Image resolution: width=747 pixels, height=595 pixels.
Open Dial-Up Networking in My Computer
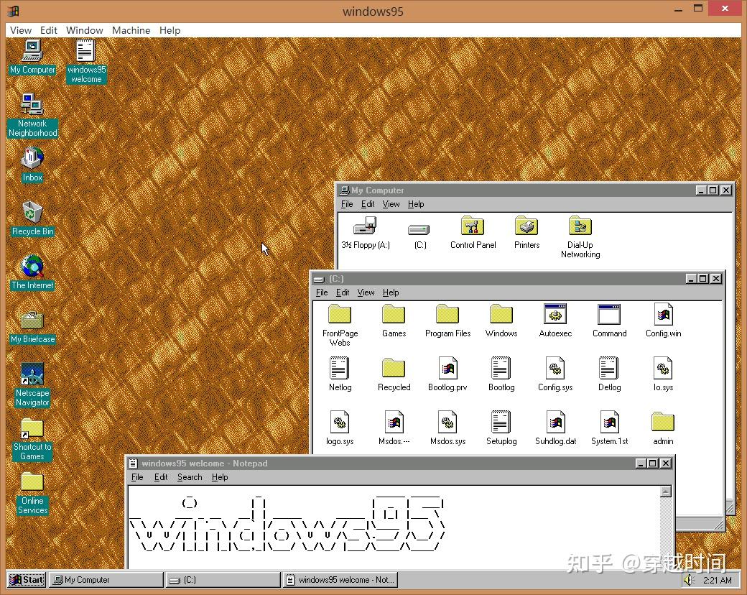tap(580, 226)
